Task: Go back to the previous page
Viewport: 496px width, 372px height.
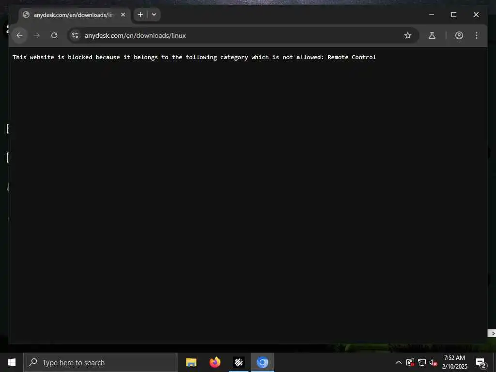Action: click(x=19, y=35)
